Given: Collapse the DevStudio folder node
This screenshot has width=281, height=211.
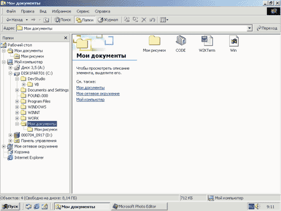Looking at the screenshot, I should [x=17, y=79].
